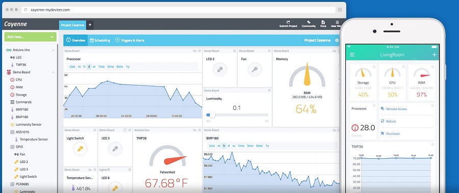Viewport: 459px width, 193px height.
Task: Open the Overview tab
Action: coord(76,40)
